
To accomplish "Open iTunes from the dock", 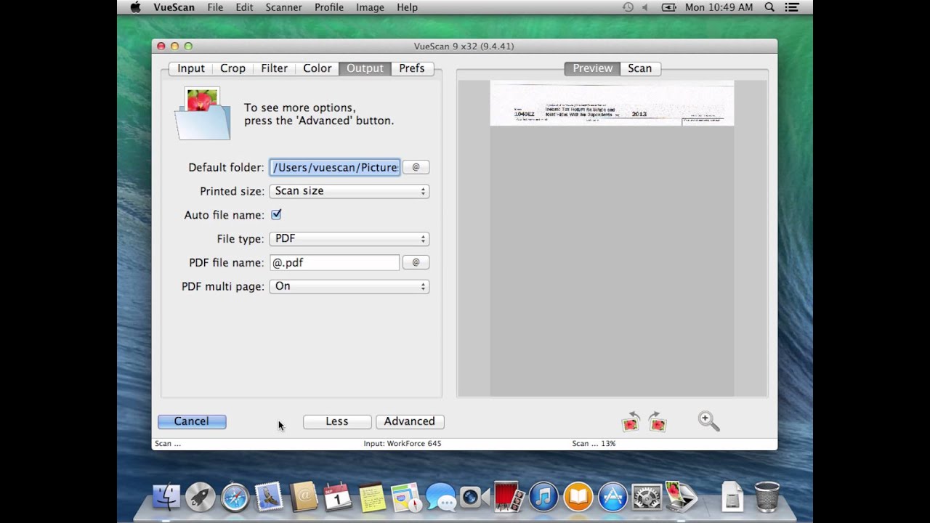I will pos(543,497).
